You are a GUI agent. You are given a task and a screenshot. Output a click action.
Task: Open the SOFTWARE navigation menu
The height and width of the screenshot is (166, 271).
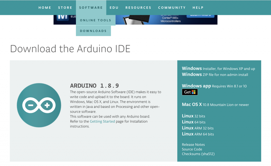click(91, 7)
